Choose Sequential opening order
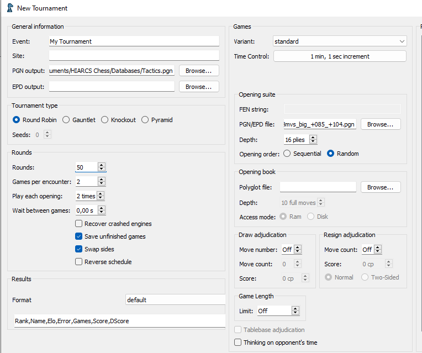Screen dimensions: 422x353 point(287,154)
